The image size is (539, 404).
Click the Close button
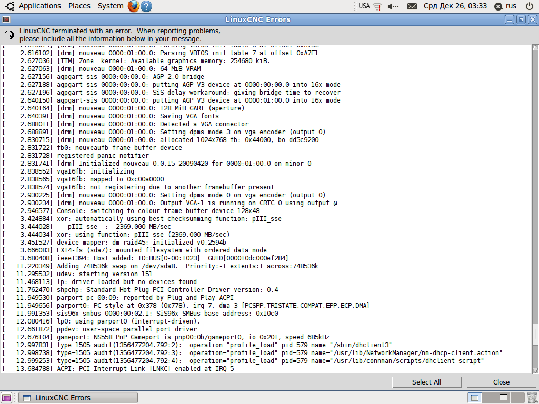pos(501,382)
